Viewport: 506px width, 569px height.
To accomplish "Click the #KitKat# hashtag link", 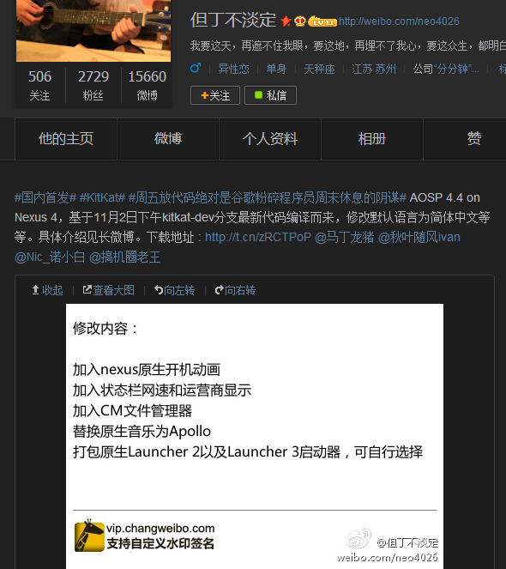I will coord(102,197).
